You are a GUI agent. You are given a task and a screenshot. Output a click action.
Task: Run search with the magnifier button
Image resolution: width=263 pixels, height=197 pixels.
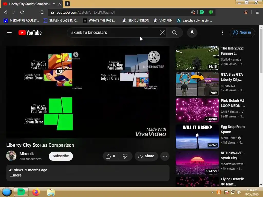(x=175, y=33)
